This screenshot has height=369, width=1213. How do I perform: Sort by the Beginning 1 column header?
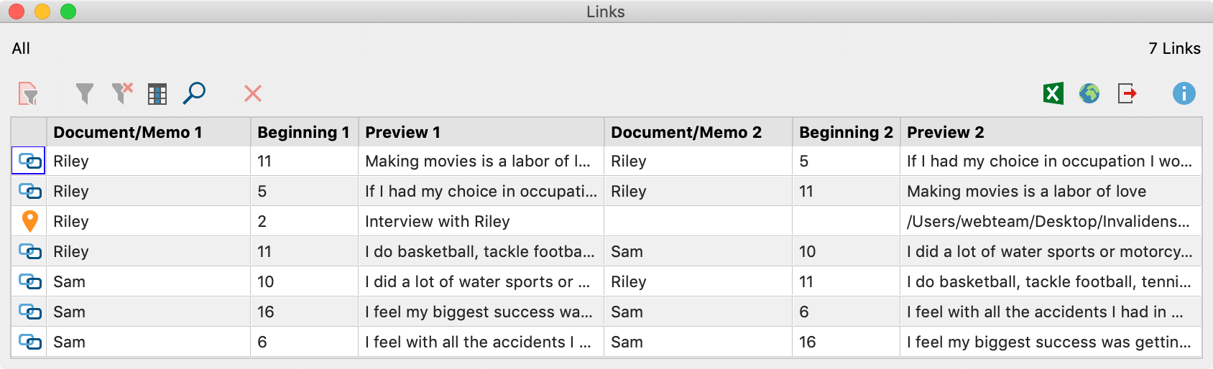coord(303,132)
